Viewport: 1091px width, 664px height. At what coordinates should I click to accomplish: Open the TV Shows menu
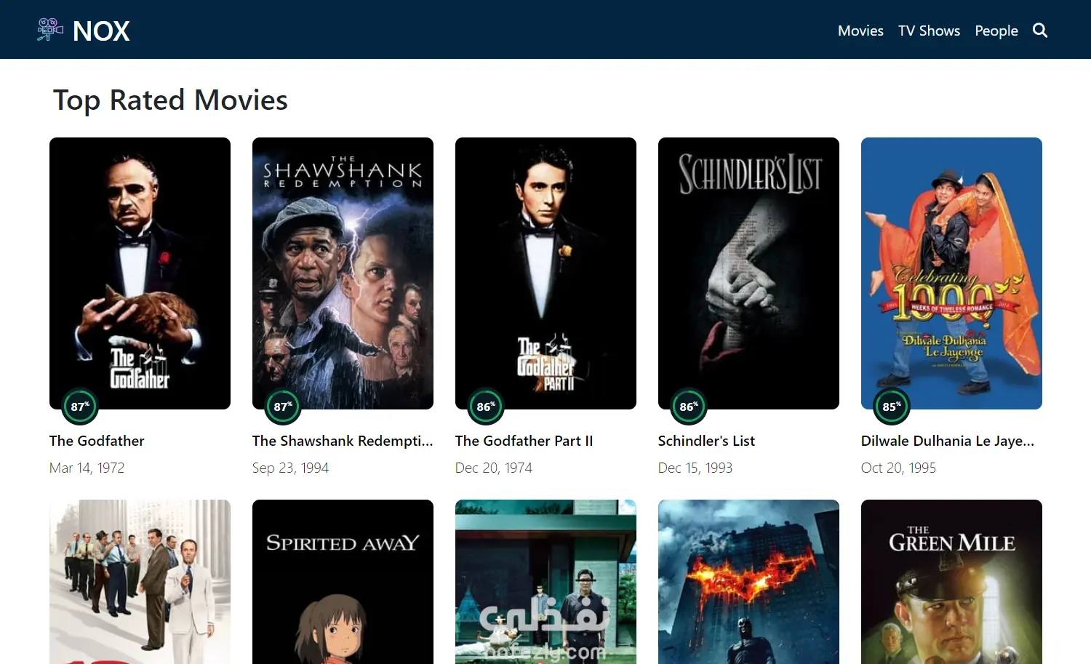tap(929, 31)
